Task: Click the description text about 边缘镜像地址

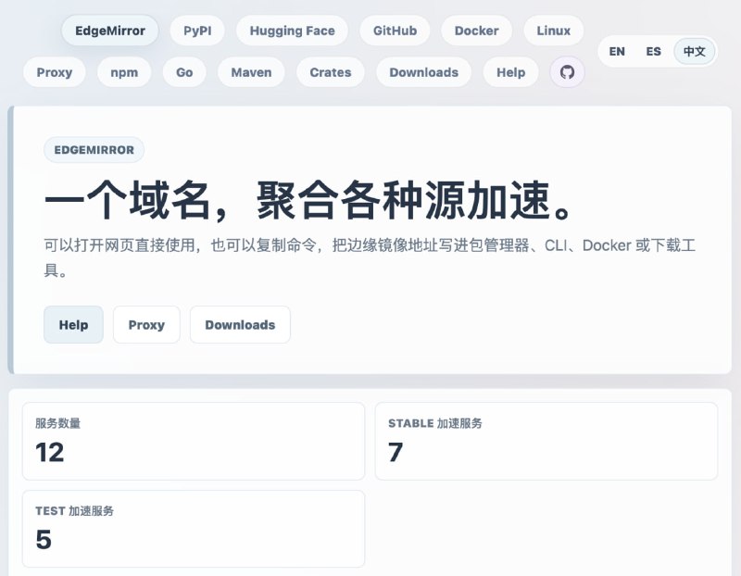Action: click(370, 257)
